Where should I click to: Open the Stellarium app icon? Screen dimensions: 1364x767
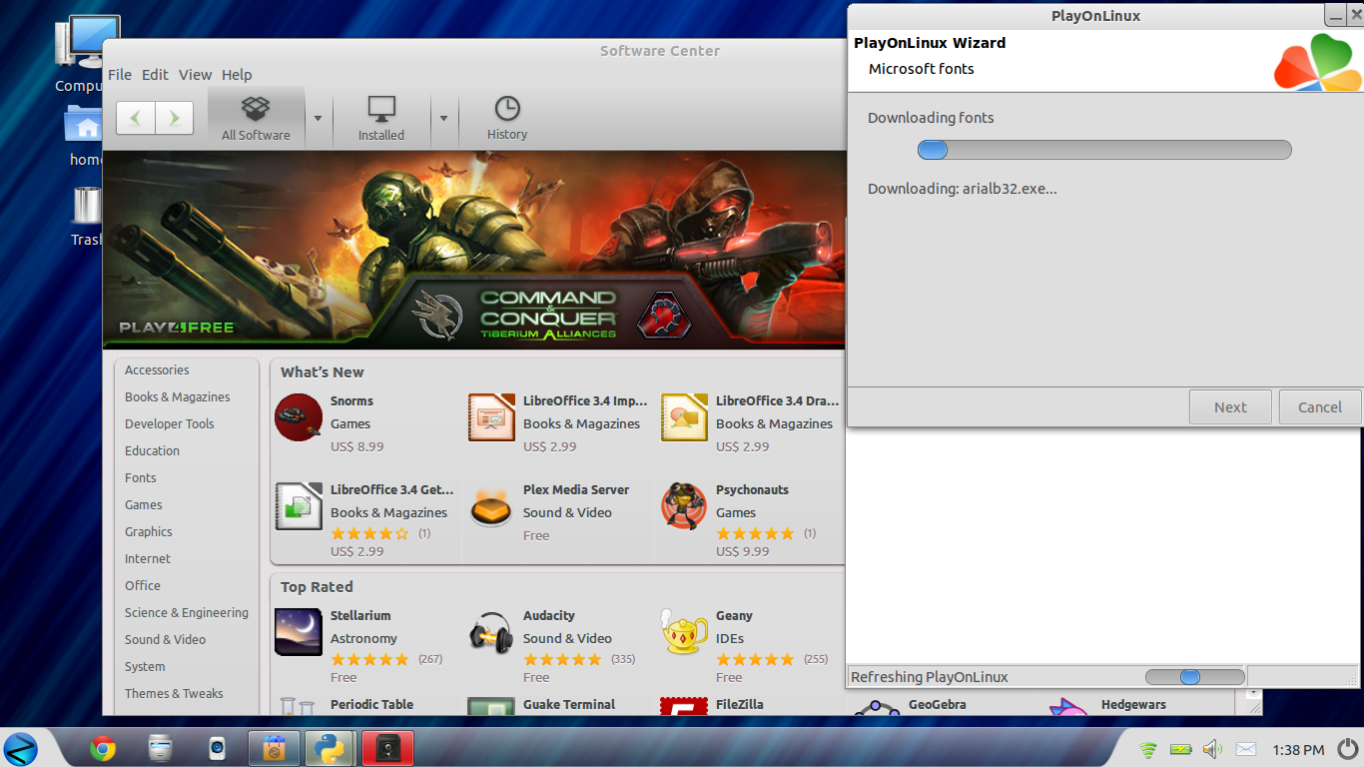pos(299,632)
